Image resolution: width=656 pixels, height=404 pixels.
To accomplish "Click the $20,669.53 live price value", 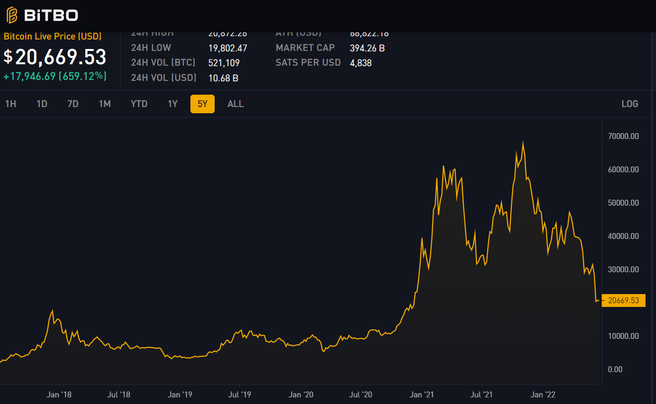I will point(55,57).
